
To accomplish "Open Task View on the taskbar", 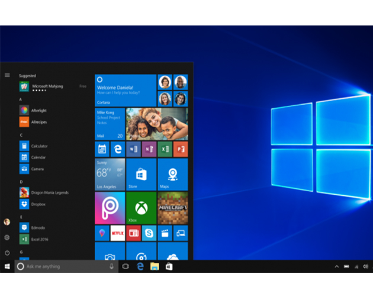I will (126, 266).
